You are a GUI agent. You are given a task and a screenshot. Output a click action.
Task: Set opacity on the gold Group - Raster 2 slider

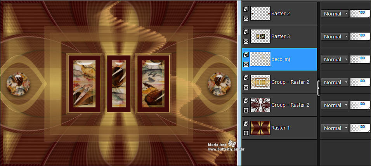(360, 82)
